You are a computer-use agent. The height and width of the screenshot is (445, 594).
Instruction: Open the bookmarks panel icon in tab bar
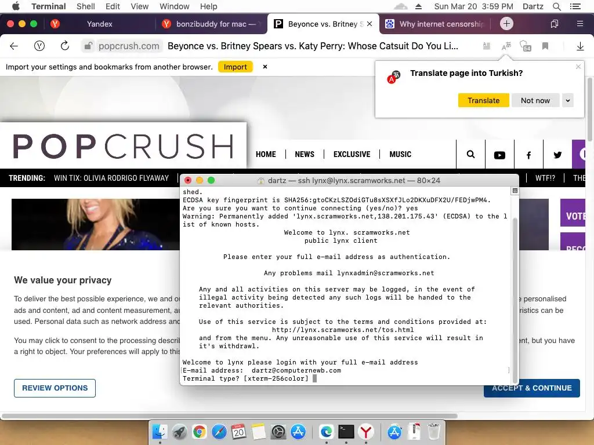pos(554,24)
